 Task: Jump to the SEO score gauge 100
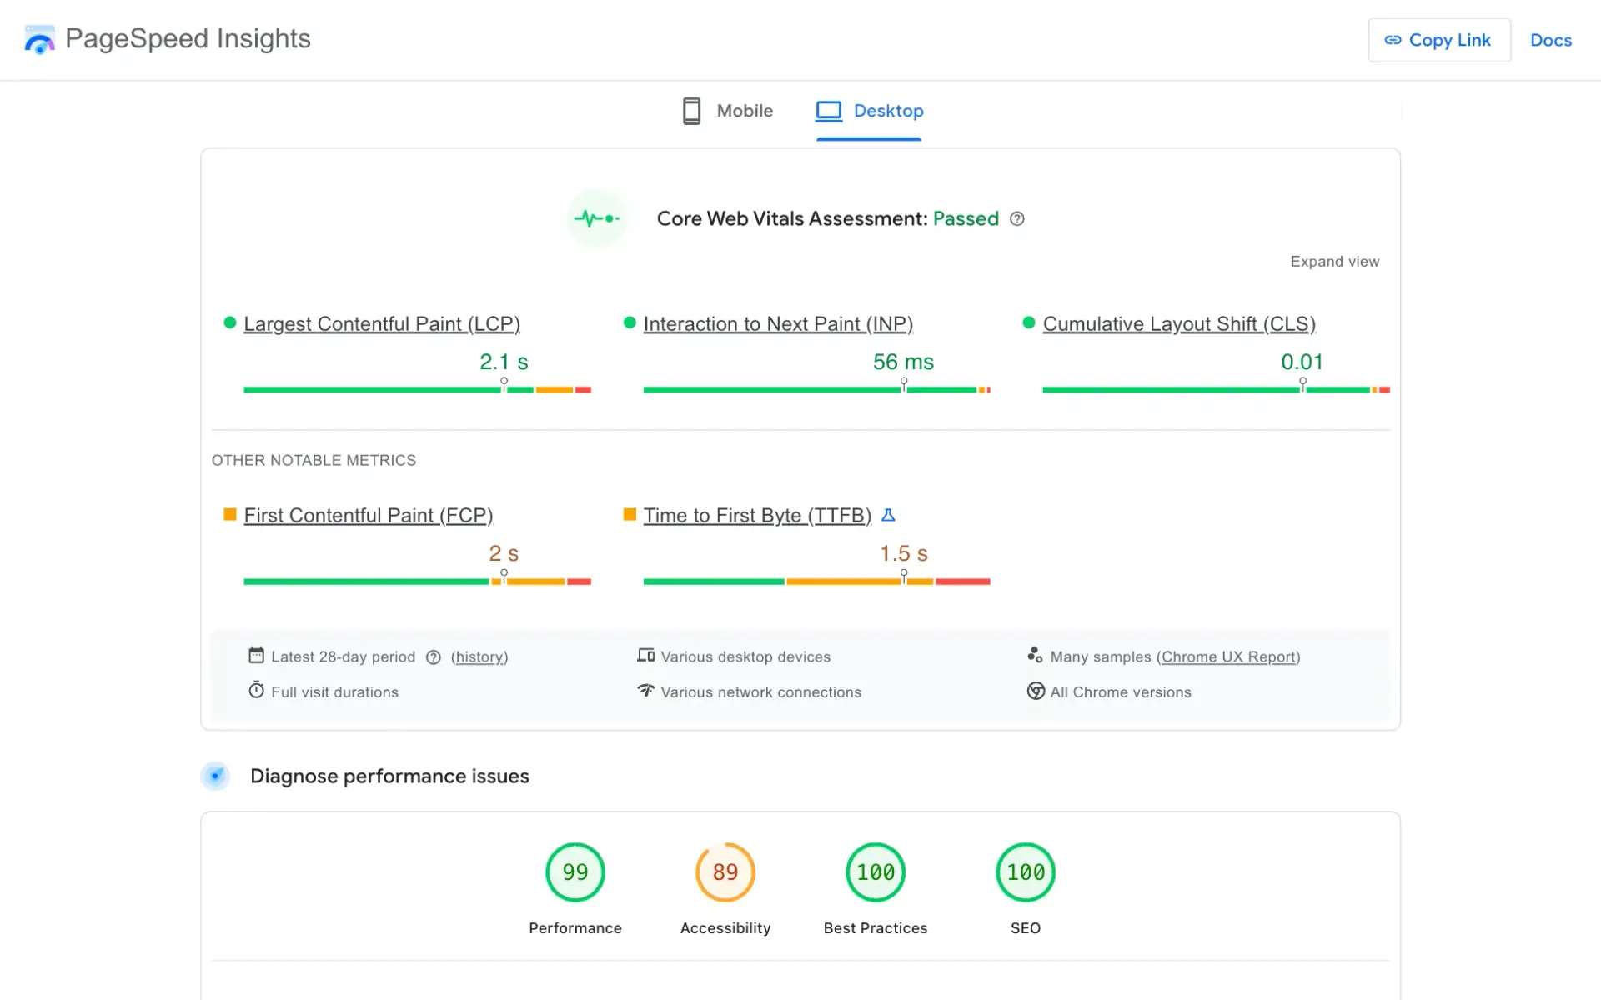(1026, 872)
